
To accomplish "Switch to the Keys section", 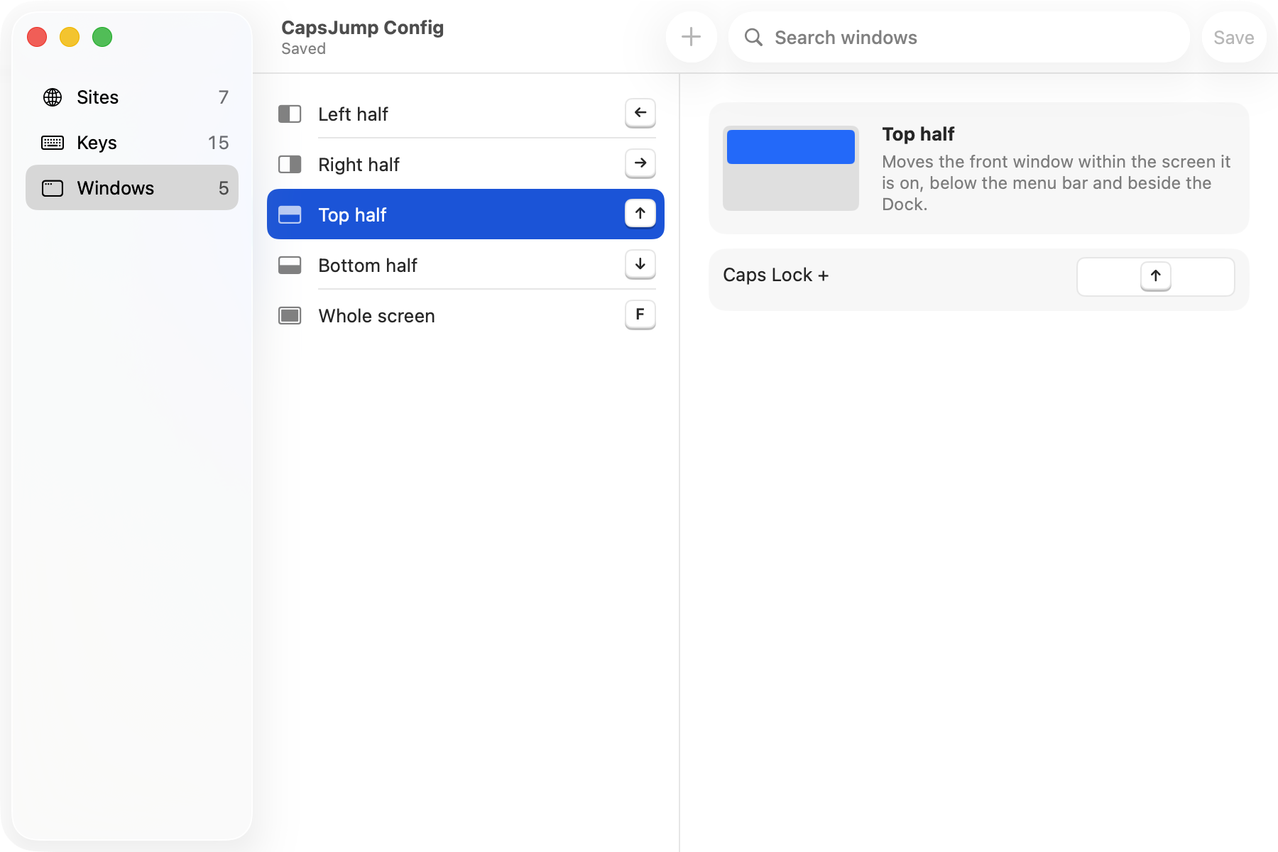I will click(132, 143).
